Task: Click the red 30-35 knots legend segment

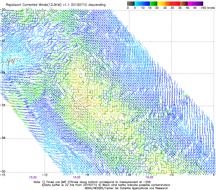Action: click(176, 4)
